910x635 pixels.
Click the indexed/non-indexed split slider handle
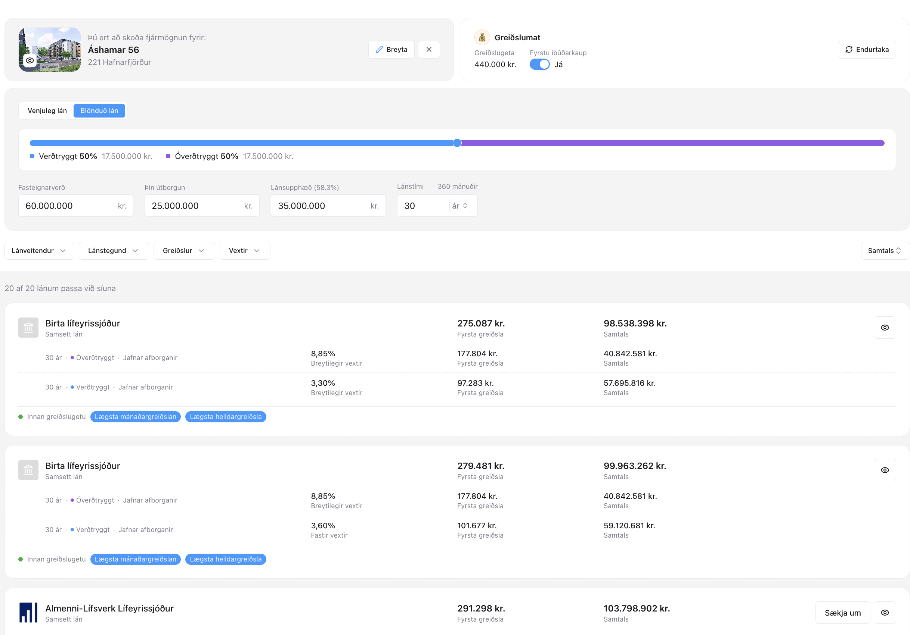click(x=457, y=143)
